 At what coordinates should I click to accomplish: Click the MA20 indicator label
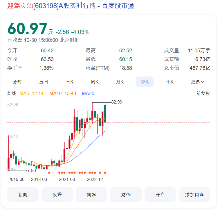coord(91,93)
